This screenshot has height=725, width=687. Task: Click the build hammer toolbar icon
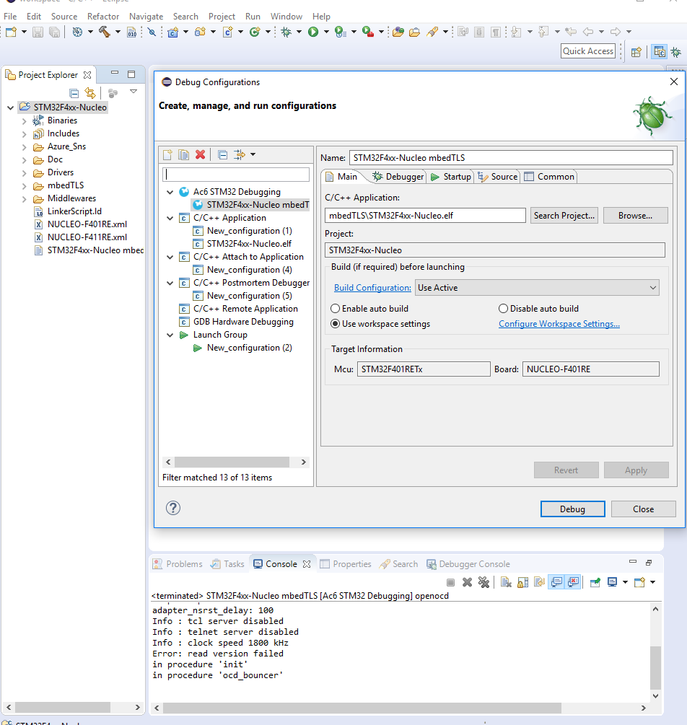tap(104, 32)
